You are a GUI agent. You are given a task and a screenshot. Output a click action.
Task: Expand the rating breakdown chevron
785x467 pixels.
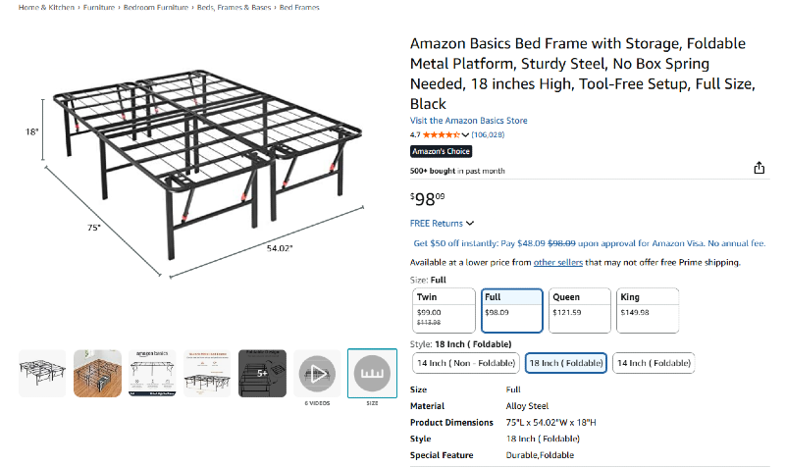pos(466,134)
